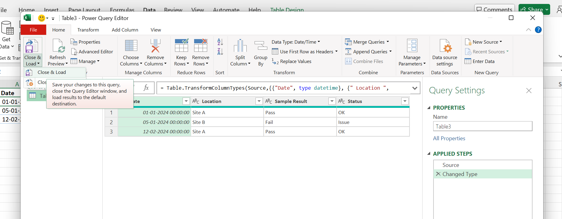Sort descending with the Z-A icon
This screenshot has width=562, height=219.
click(x=220, y=51)
